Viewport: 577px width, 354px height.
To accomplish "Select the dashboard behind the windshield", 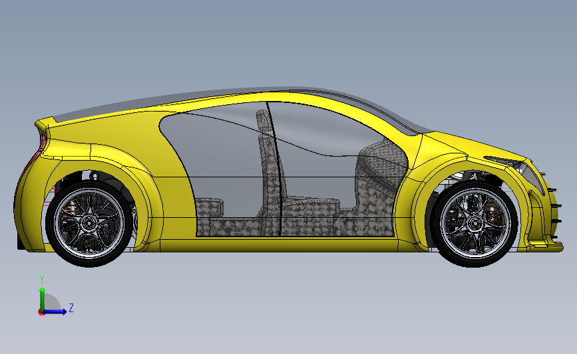I will coord(381,165).
